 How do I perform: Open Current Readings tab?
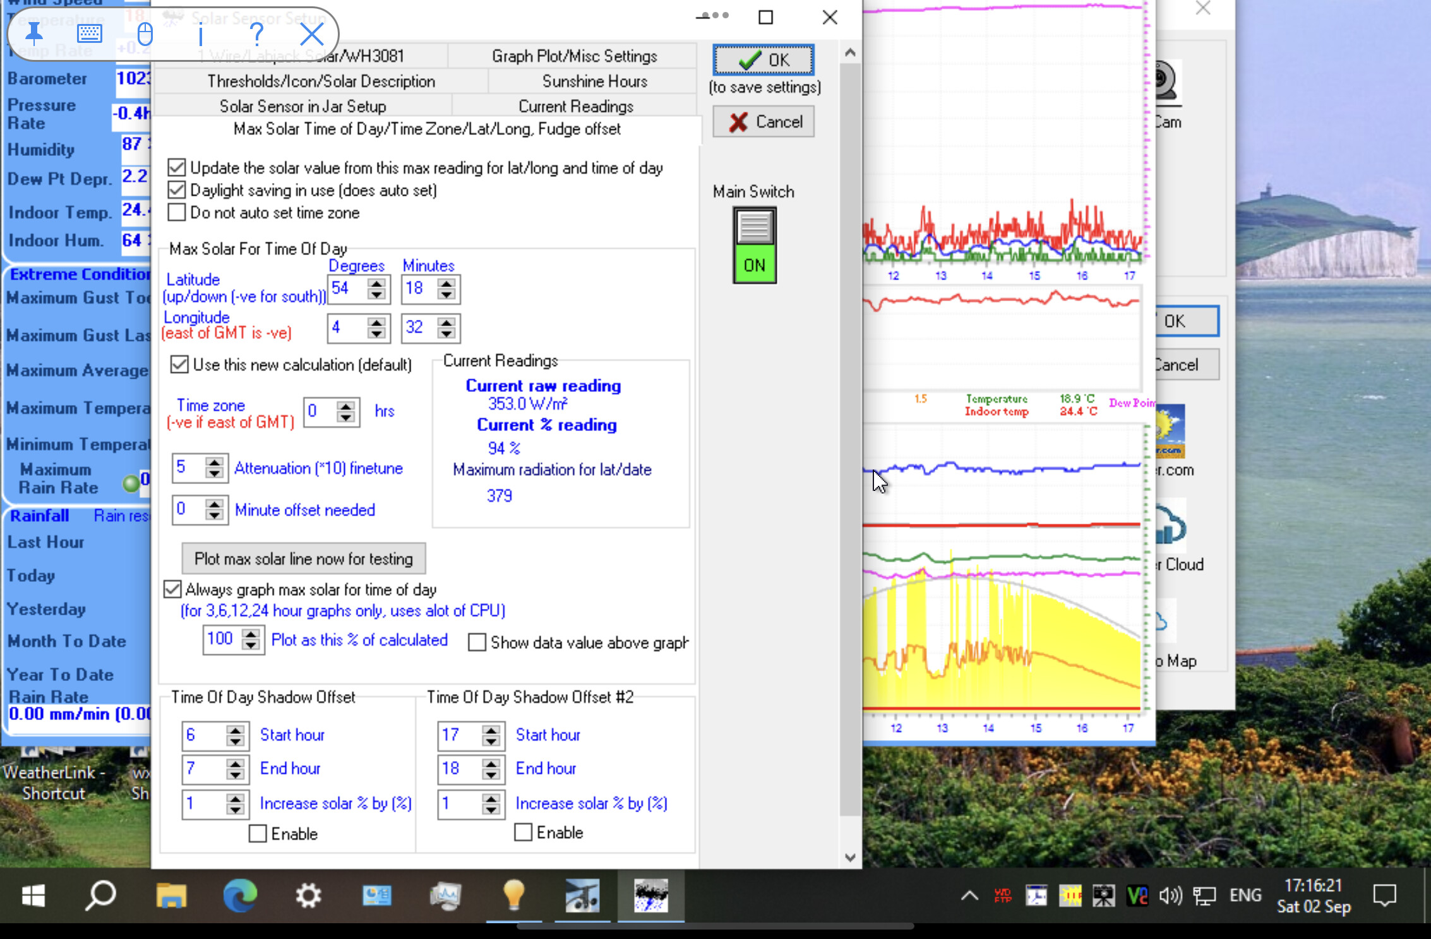point(575,106)
